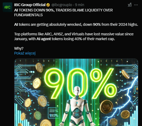Click the gold verified badge

pyautogui.click(x=48, y=5)
